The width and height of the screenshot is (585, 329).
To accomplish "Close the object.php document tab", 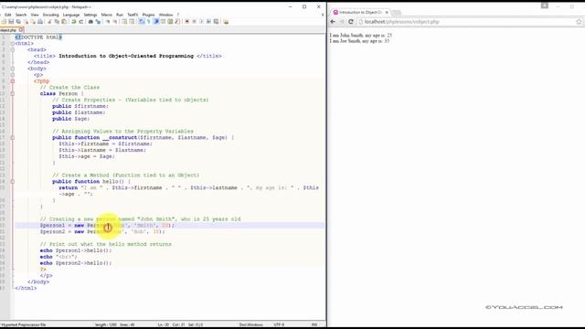I will 21,30.
